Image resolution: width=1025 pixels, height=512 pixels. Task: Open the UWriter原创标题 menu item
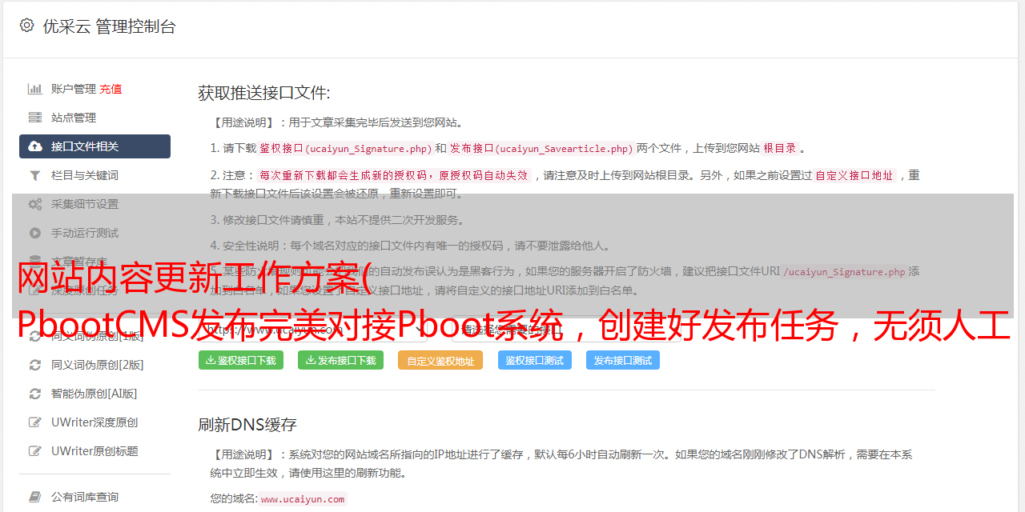pos(94,451)
